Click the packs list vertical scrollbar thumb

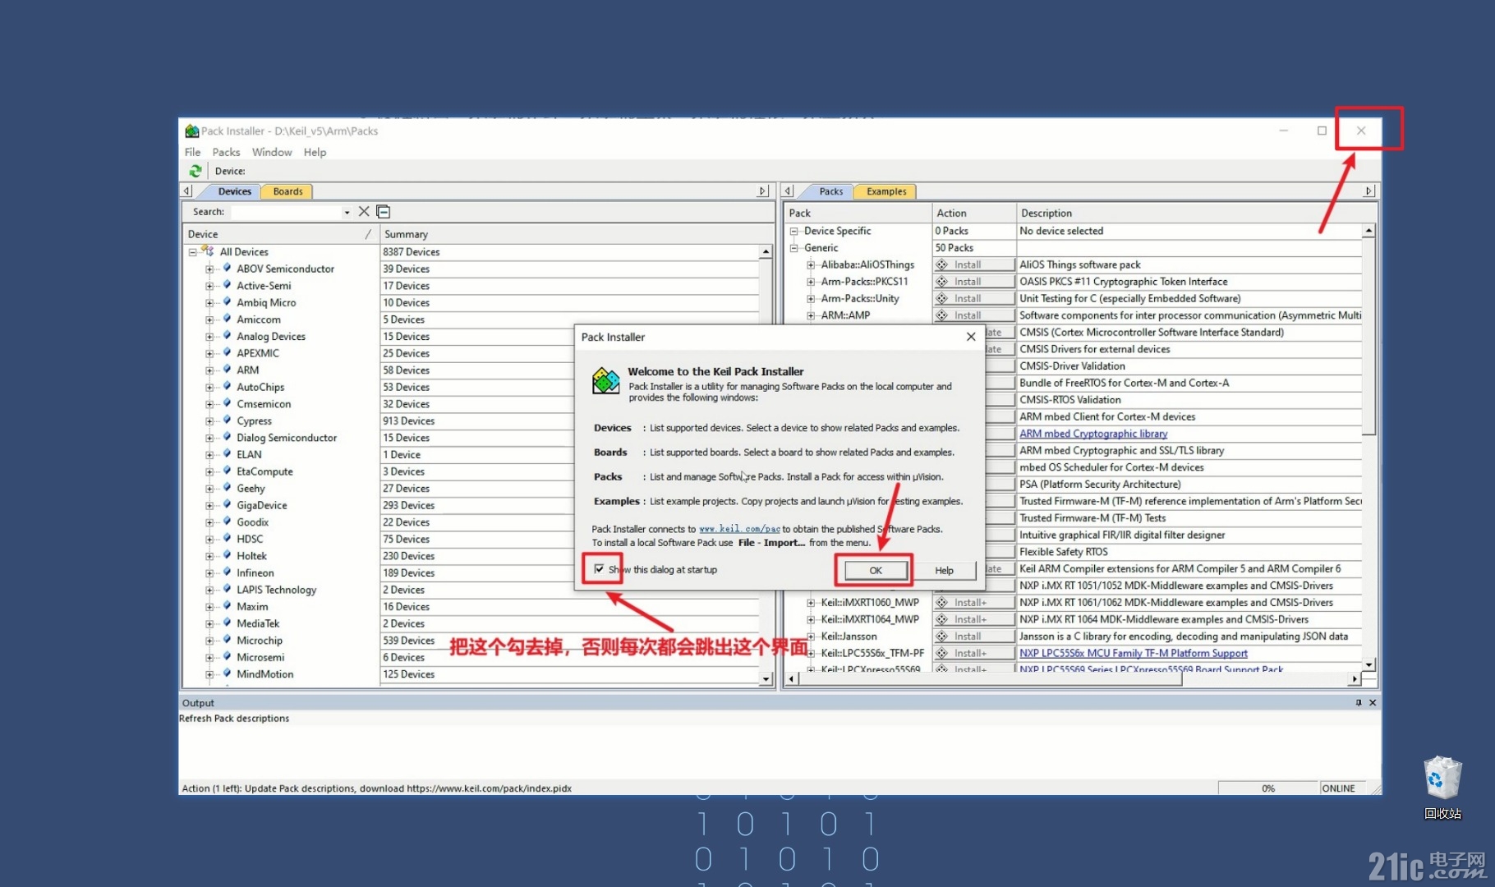point(1368,337)
